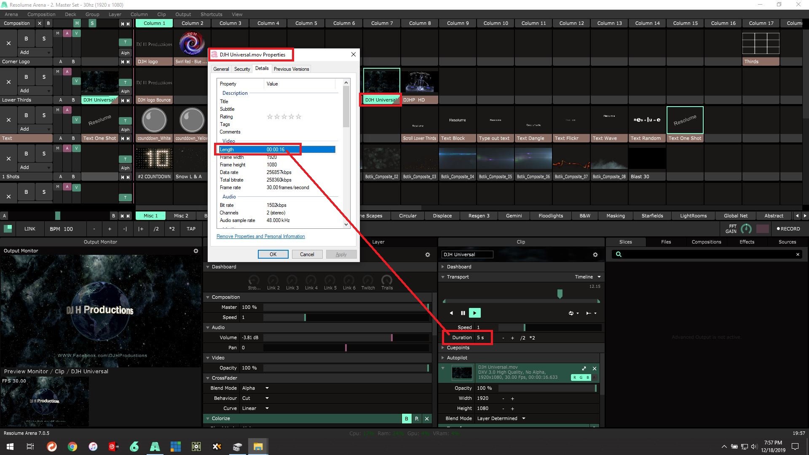Viewport: 809px width, 455px height.
Task: Pause clip playback in Transport
Action: tap(463, 313)
